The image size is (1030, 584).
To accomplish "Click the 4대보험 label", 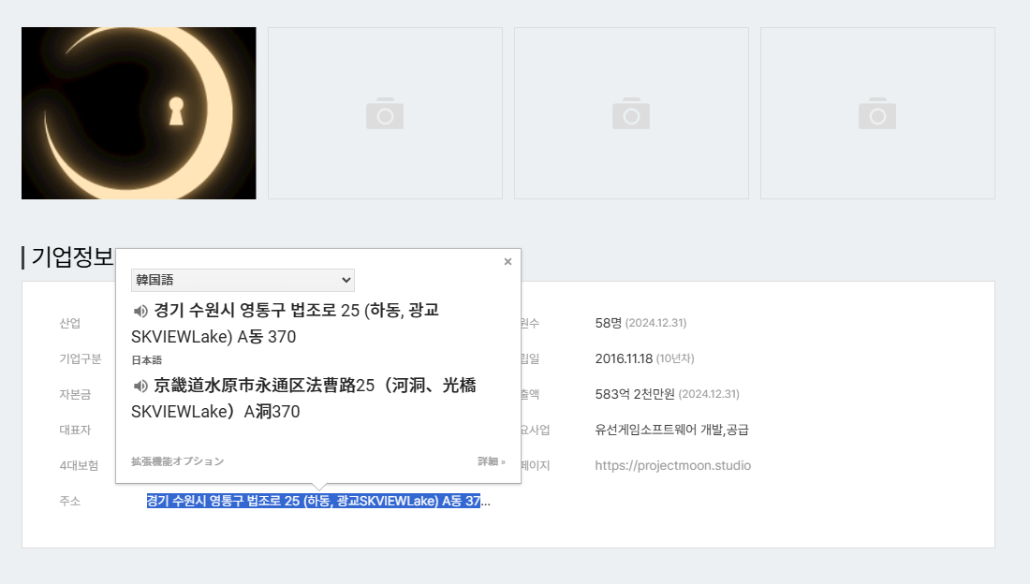I will (x=79, y=465).
